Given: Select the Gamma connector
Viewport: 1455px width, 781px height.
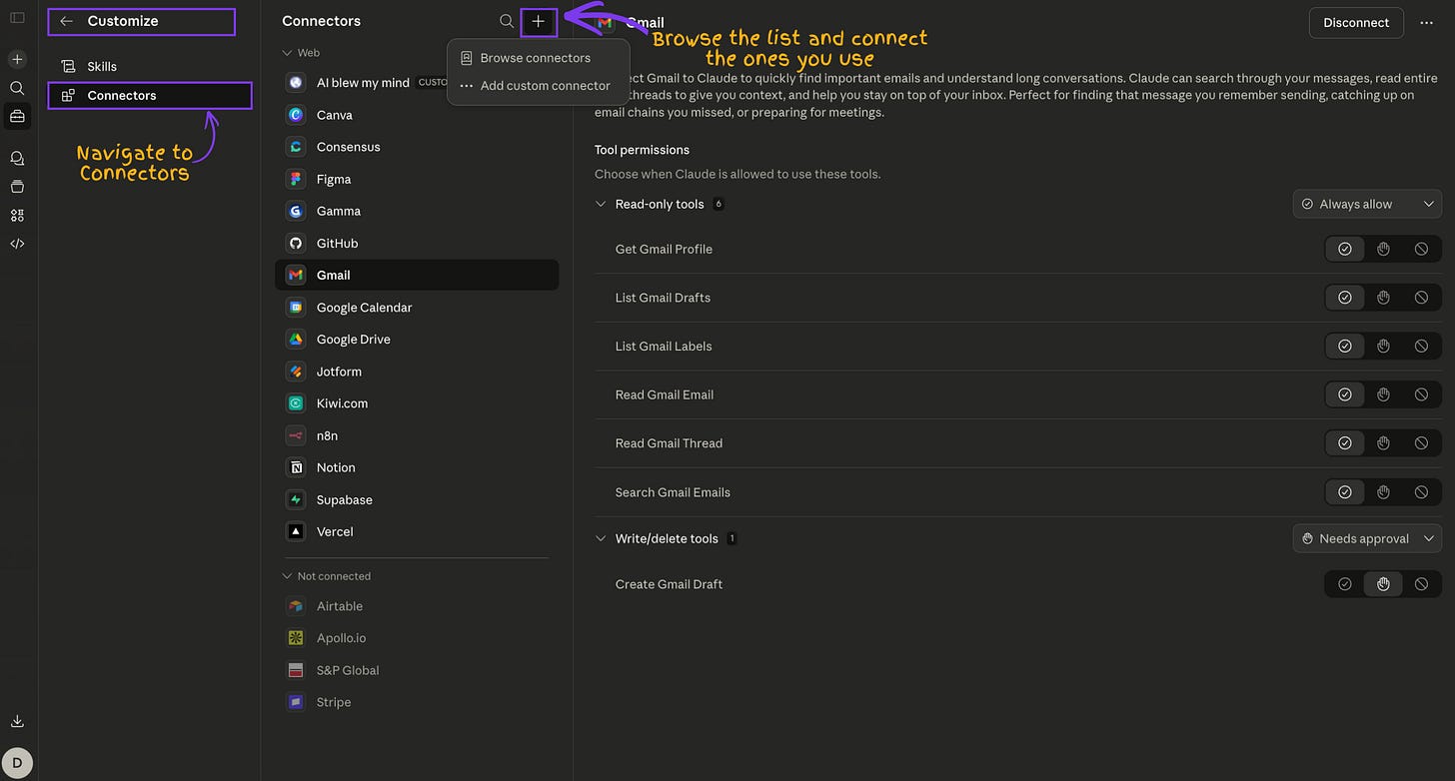Looking at the screenshot, I should (417, 211).
